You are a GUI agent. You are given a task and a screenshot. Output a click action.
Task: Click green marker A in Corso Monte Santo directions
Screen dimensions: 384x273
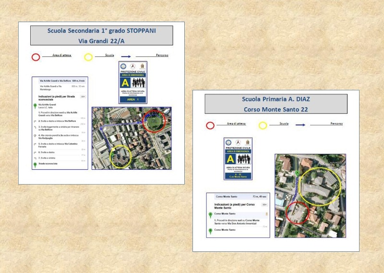click(x=210, y=215)
